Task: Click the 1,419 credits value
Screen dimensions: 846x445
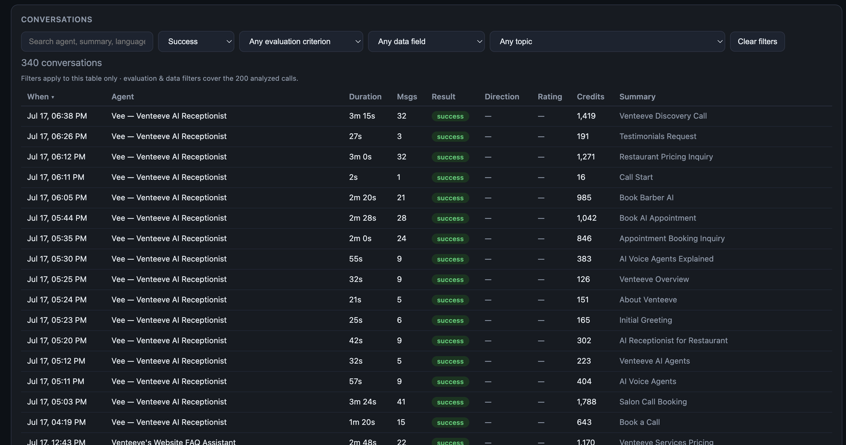Action: coord(586,116)
